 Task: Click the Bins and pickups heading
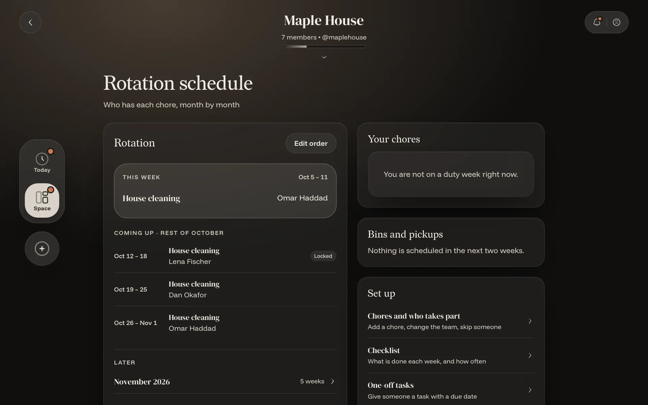click(405, 234)
